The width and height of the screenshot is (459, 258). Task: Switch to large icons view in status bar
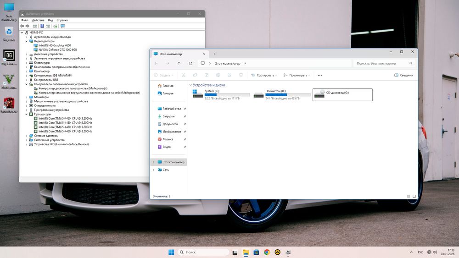[414, 196]
